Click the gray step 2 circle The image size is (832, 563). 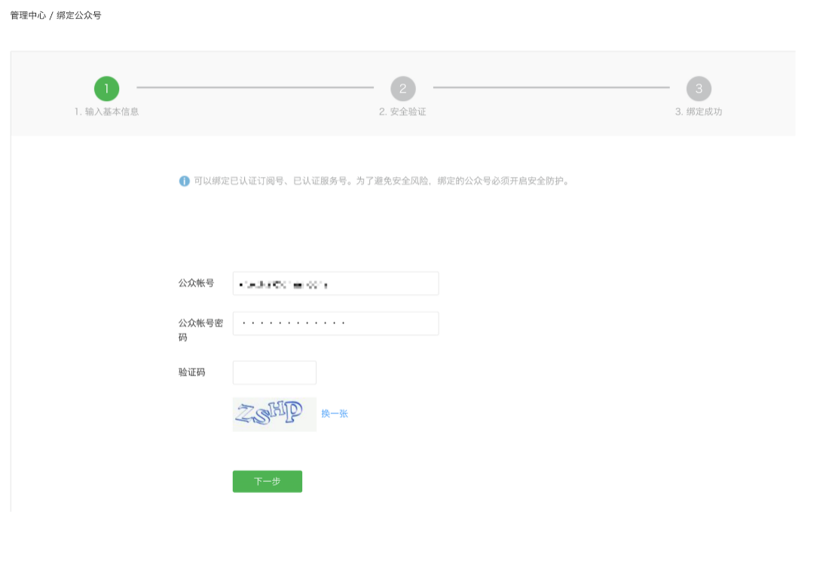tap(402, 89)
